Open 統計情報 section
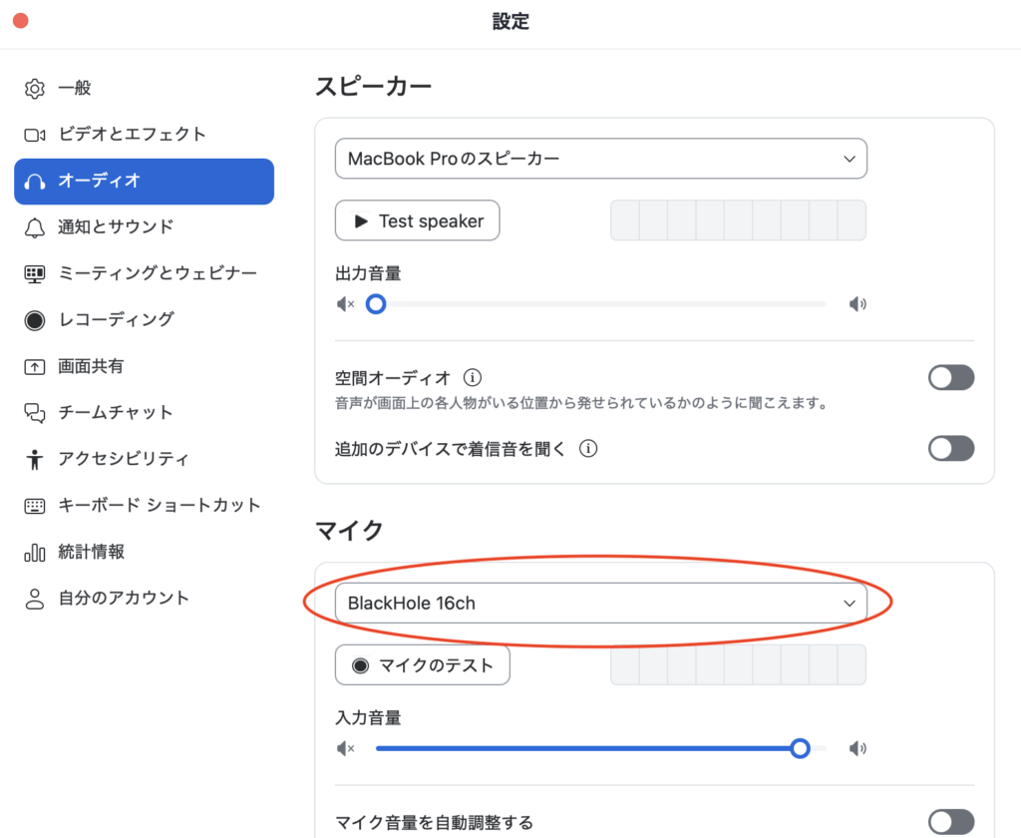 tap(144, 553)
